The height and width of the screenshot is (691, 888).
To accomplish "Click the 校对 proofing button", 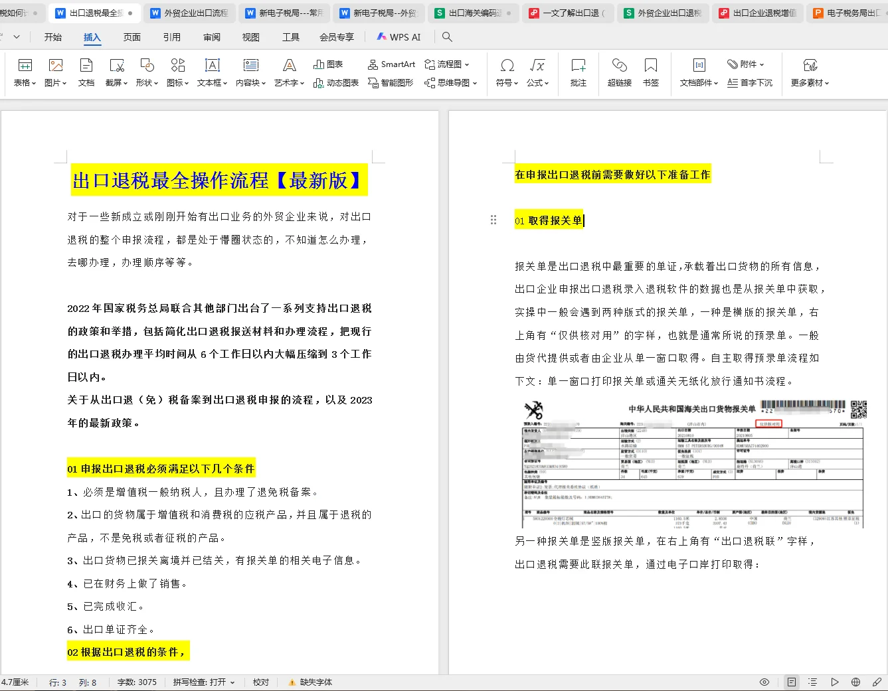I will pos(260,681).
